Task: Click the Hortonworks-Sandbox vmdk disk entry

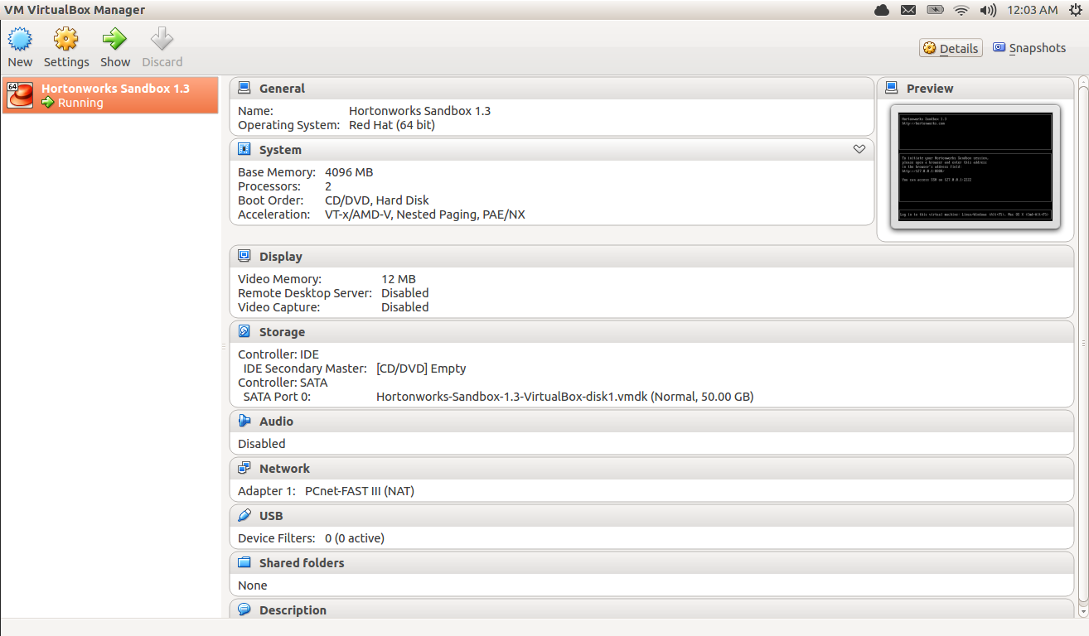Action: 564,397
